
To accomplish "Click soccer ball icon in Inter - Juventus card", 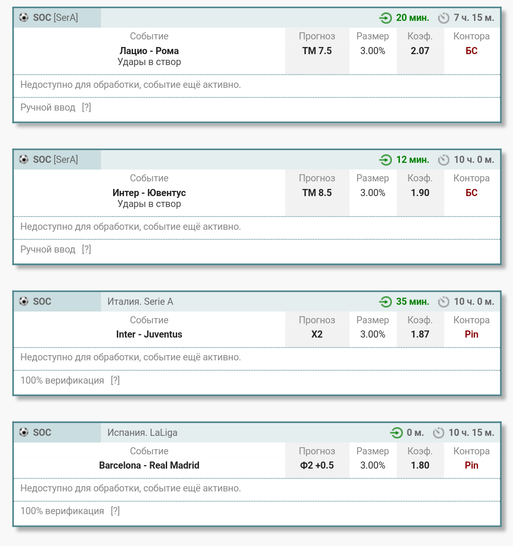I will pyautogui.click(x=24, y=301).
